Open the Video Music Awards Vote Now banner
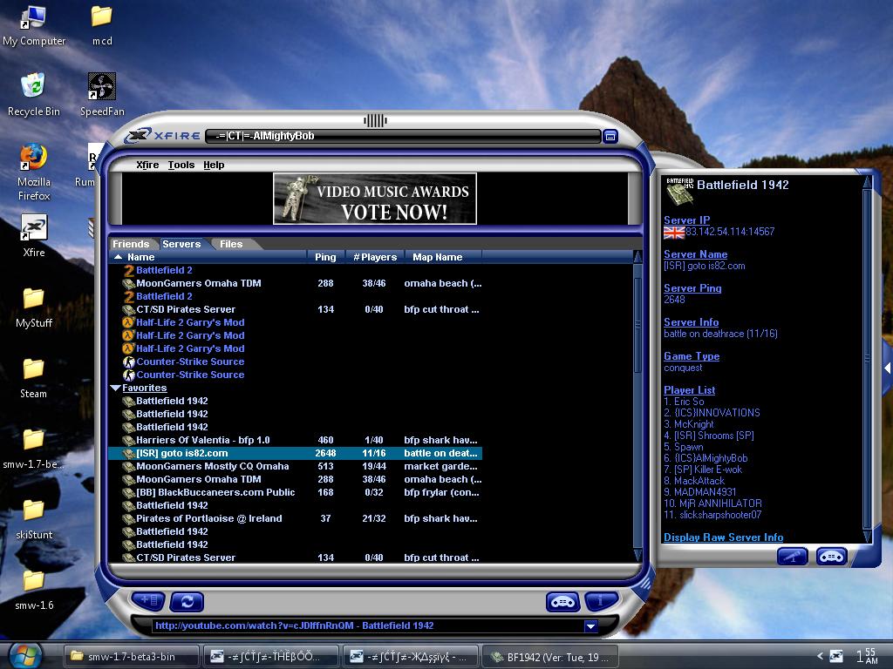Image resolution: width=893 pixels, height=669 pixels. (375, 199)
